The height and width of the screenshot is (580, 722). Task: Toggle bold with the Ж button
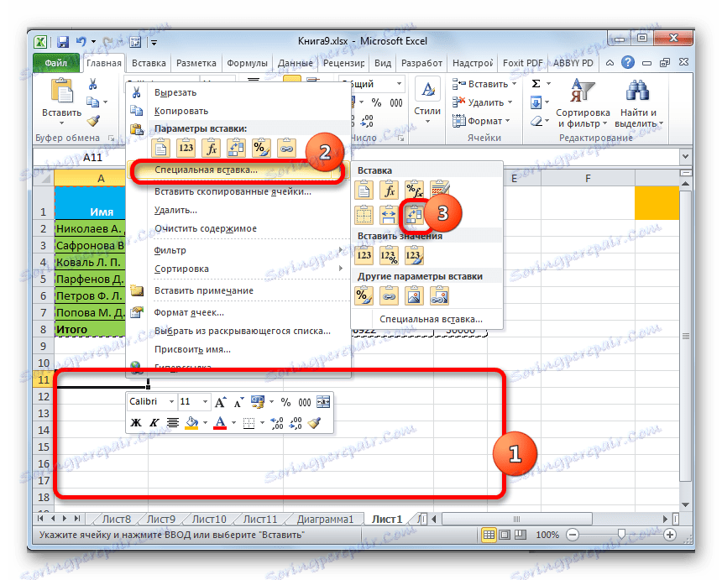coord(136,422)
